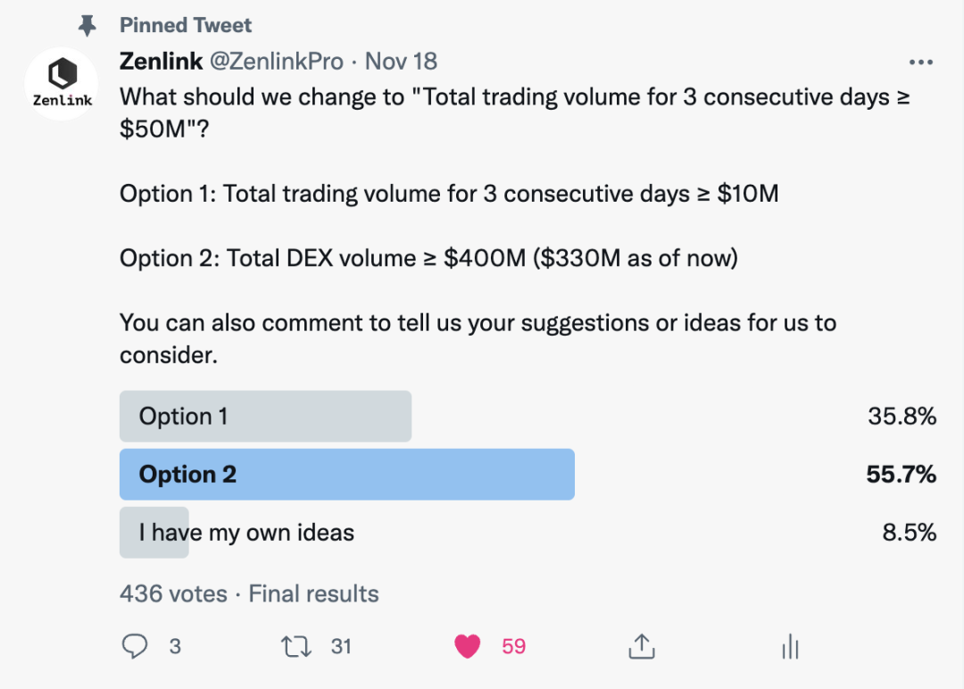Open the three-dot more options menu
Viewport: 964px width, 689px height.
[x=919, y=62]
